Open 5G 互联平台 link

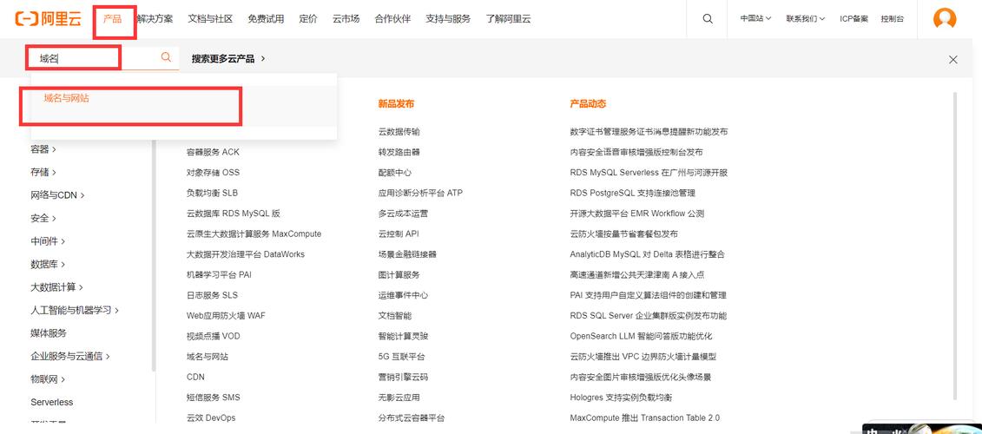pos(401,357)
